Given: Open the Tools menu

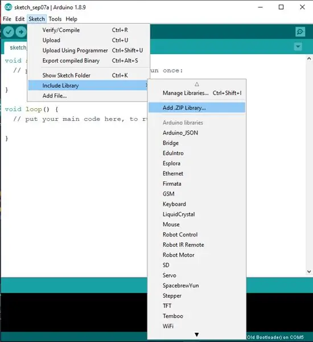Looking at the screenshot, I should 55,19.
